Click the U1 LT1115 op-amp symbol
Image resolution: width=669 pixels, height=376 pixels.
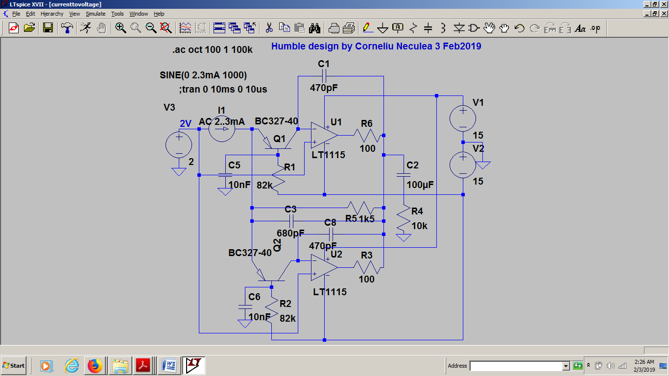point(324,135)
